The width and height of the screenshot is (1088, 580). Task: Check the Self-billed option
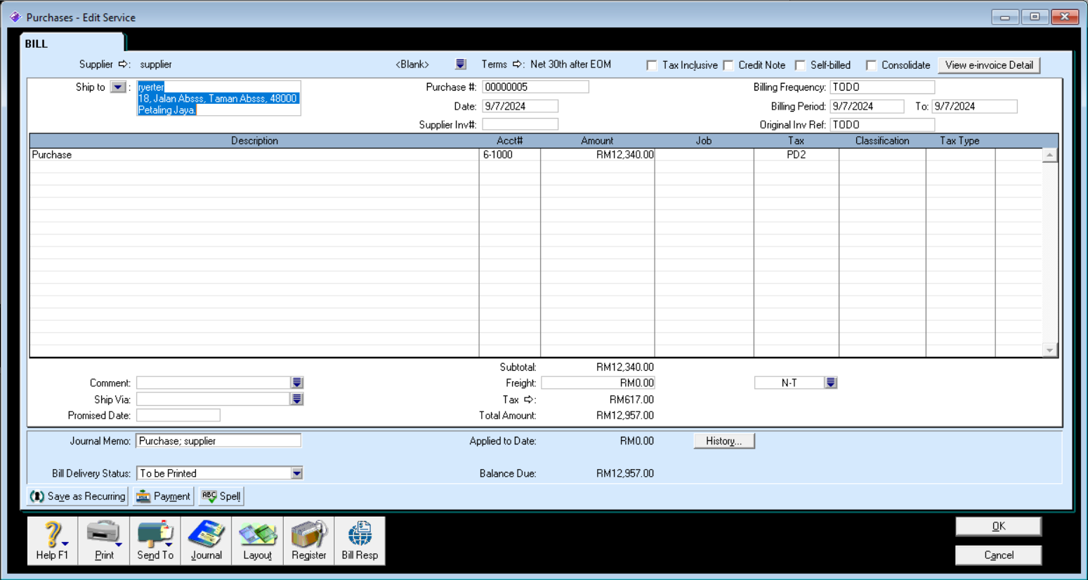point(800,65)
